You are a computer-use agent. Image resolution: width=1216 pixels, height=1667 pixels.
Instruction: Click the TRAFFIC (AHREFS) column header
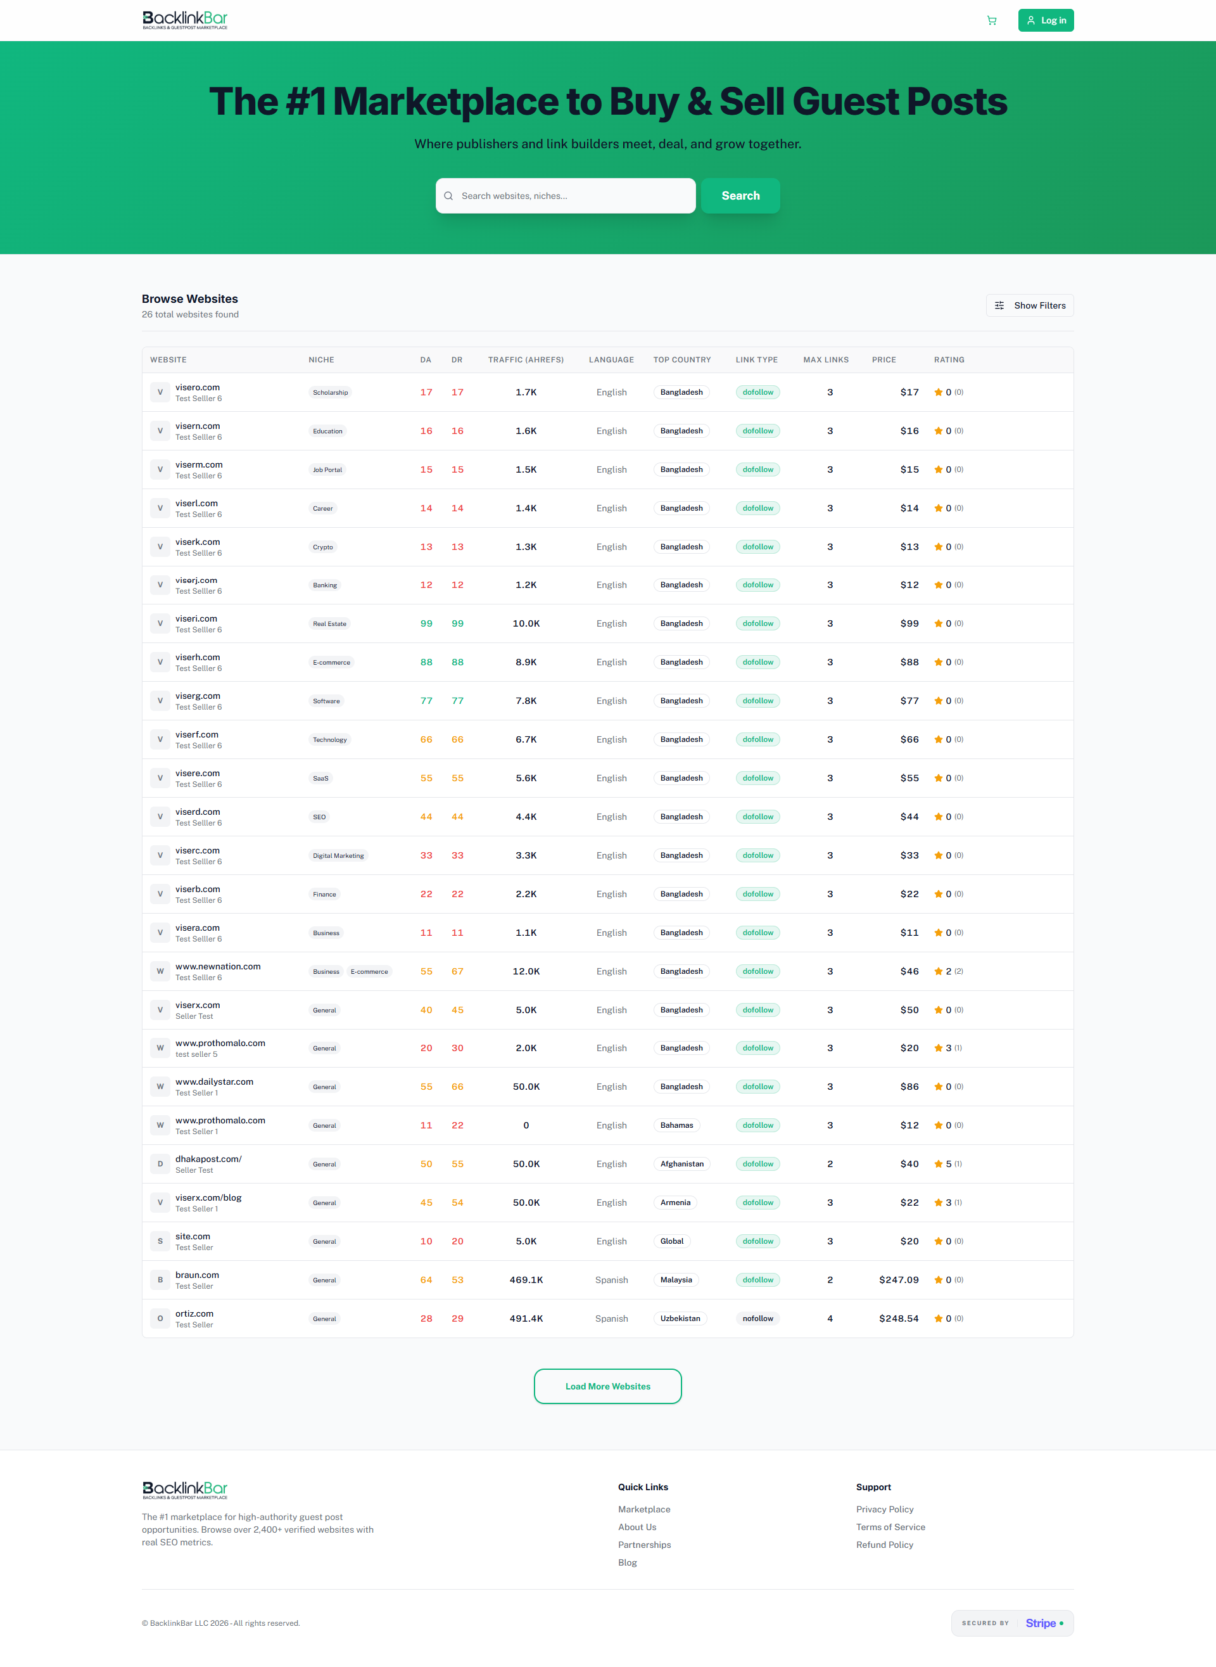pos(526,360)
